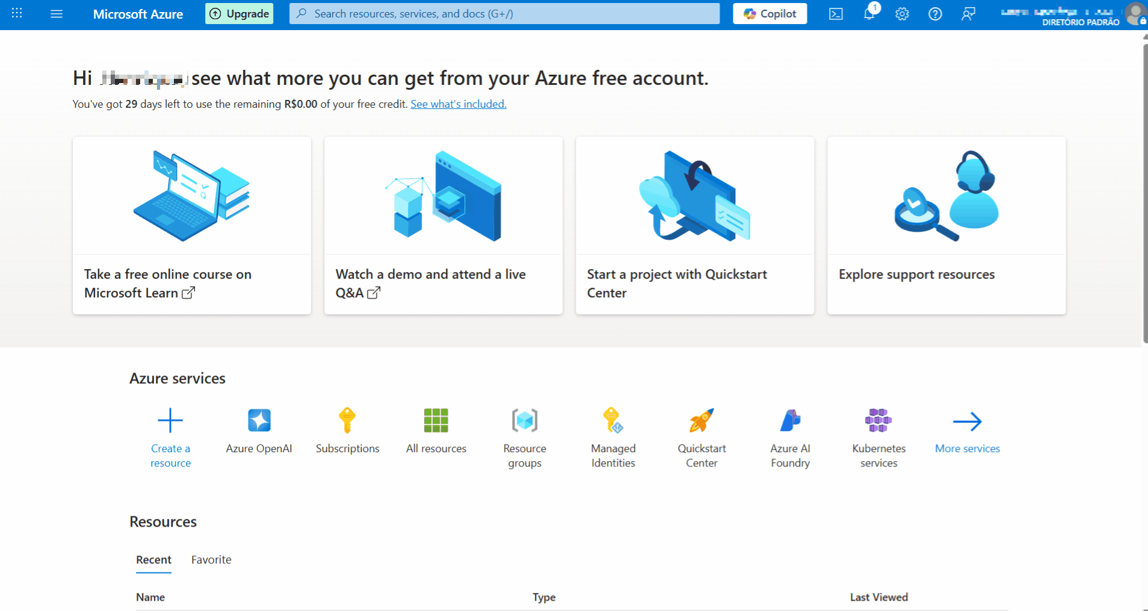Switch to the Favorite tab
The image size is (1148, 611).
[211, 560]
